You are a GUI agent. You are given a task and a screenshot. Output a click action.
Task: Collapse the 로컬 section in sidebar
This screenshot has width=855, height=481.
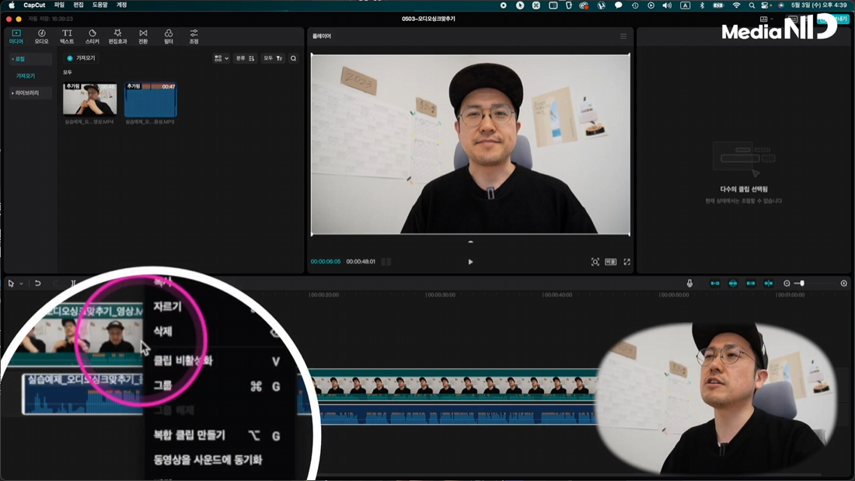(x=30, y=59)
